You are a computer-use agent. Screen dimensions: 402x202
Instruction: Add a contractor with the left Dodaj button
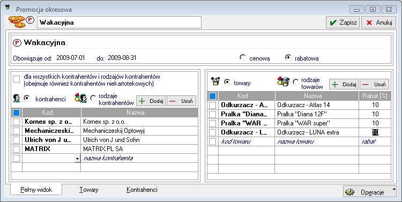click(151, 101)
